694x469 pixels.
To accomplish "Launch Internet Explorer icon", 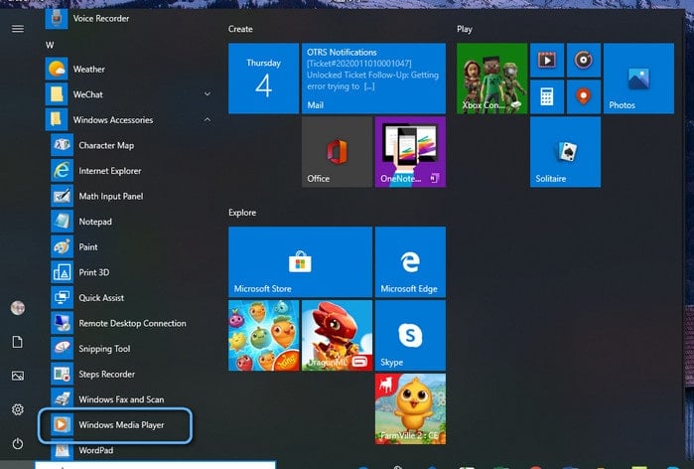I will [62, 171].
